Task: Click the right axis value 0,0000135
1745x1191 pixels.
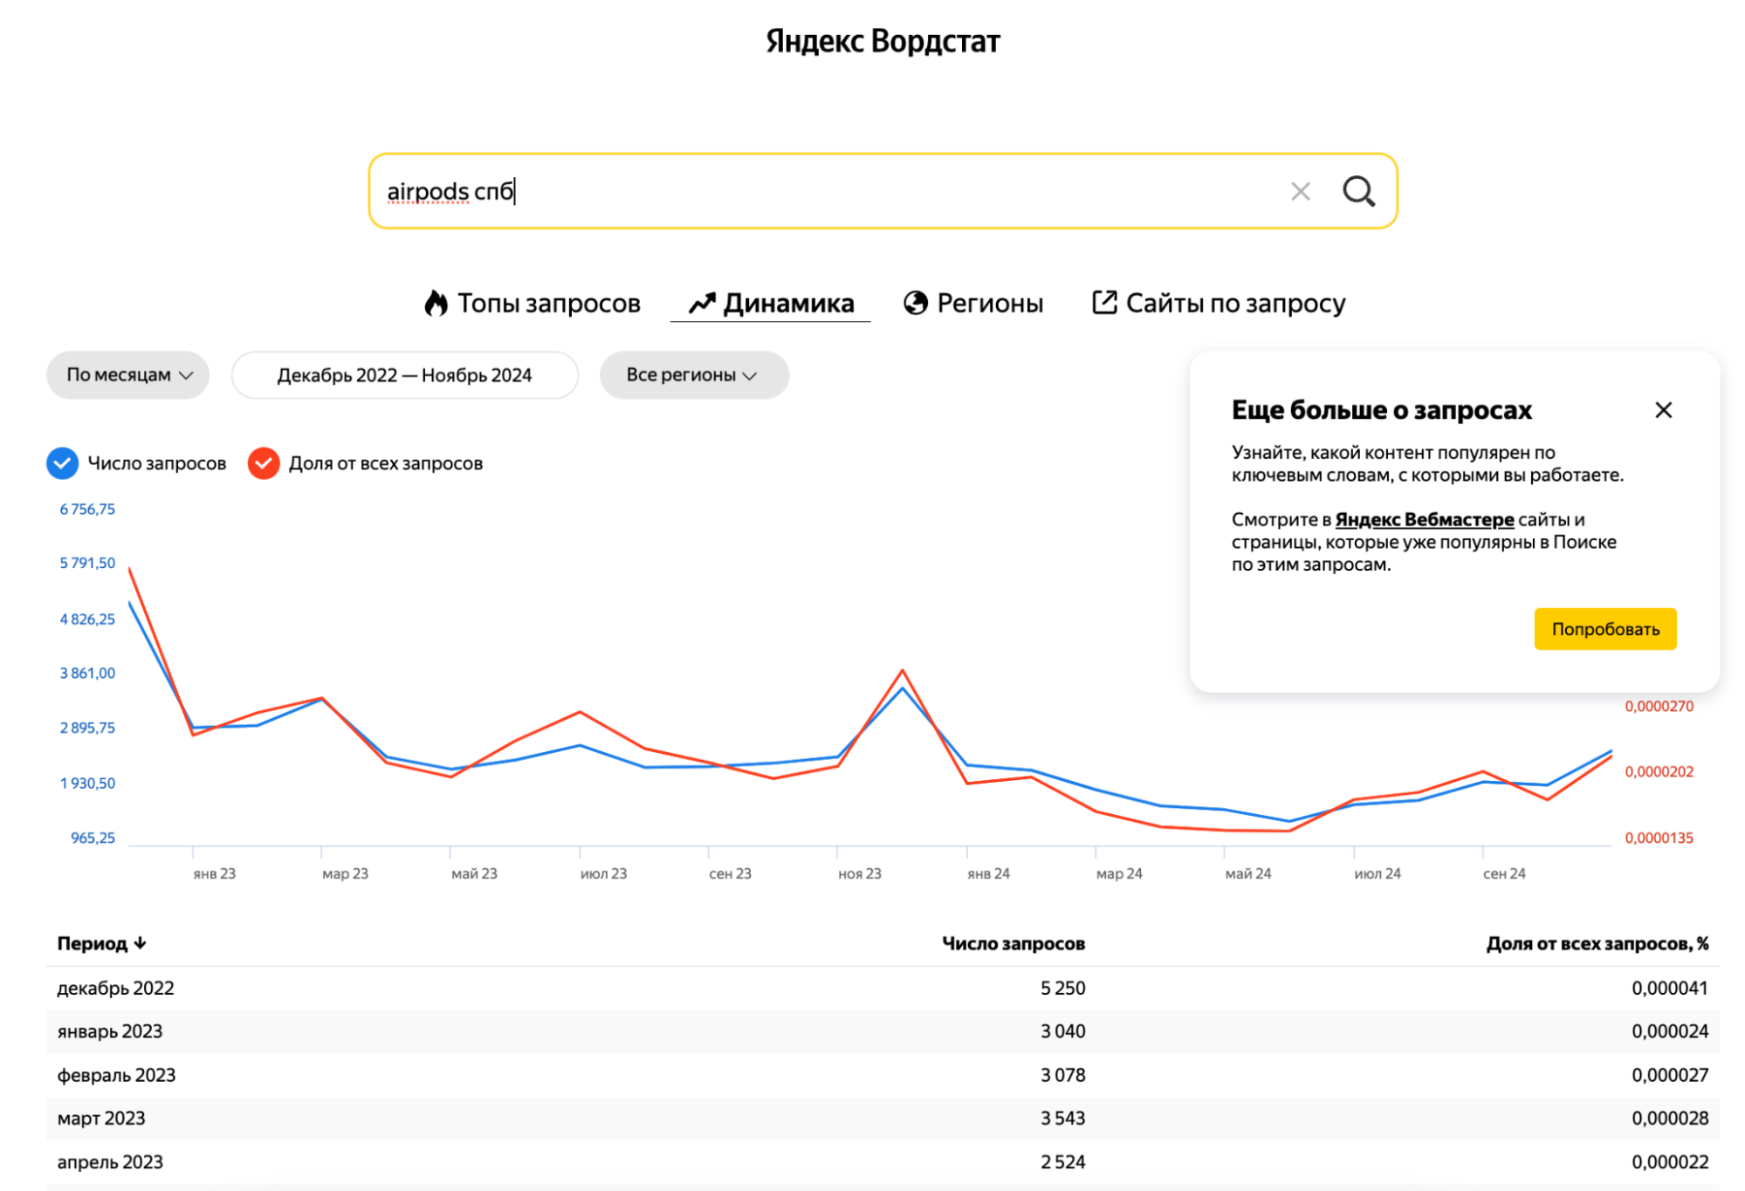Action: click(x=1659, y=838)
